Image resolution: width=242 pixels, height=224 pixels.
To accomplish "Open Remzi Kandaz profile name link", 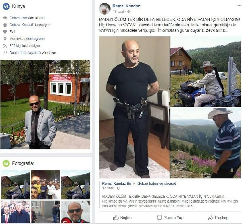I will pyautogui.click(x=126, y=6).
